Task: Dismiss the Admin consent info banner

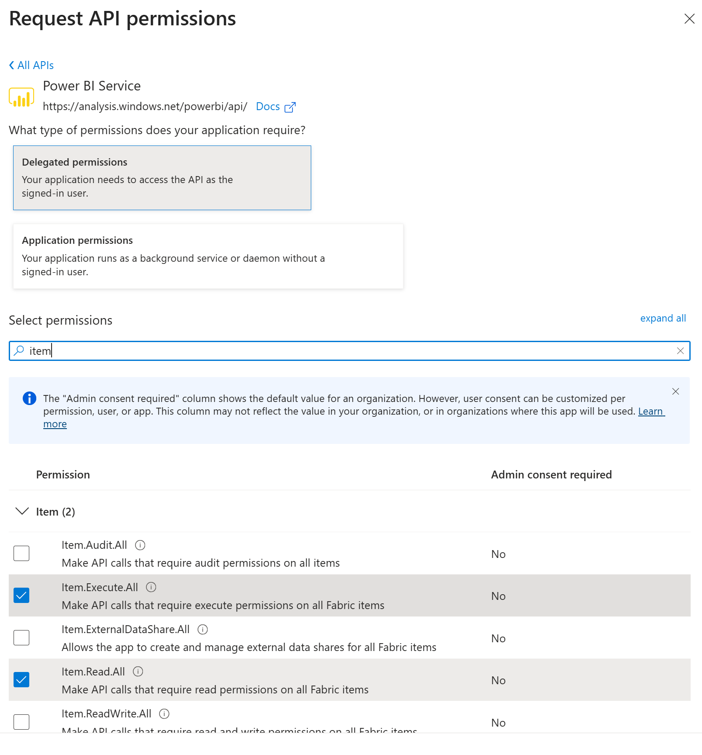Action: tap(675, 391)
